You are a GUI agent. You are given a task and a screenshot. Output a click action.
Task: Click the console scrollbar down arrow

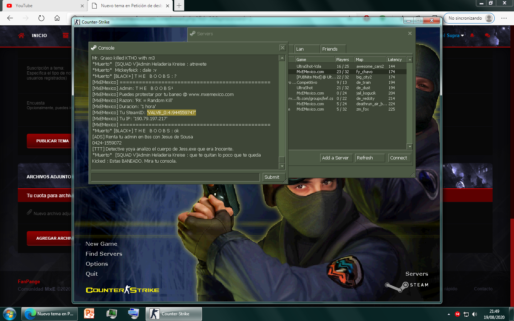(x=282, y=166)
